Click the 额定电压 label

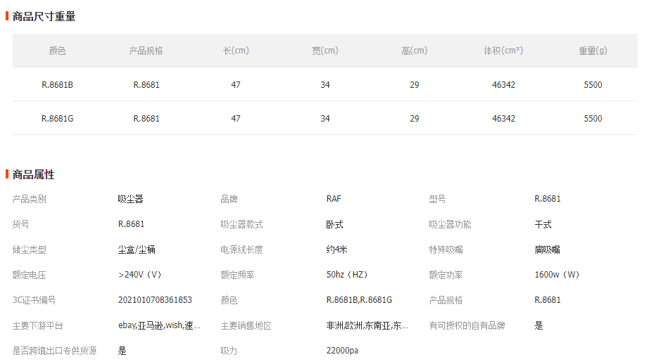30,275
